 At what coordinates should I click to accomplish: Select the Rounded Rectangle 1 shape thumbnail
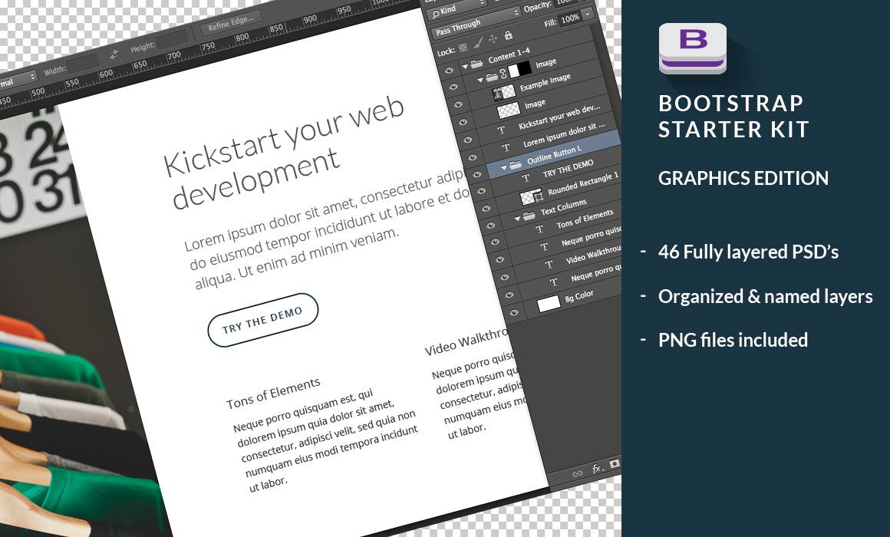click(x=532, y=197)
